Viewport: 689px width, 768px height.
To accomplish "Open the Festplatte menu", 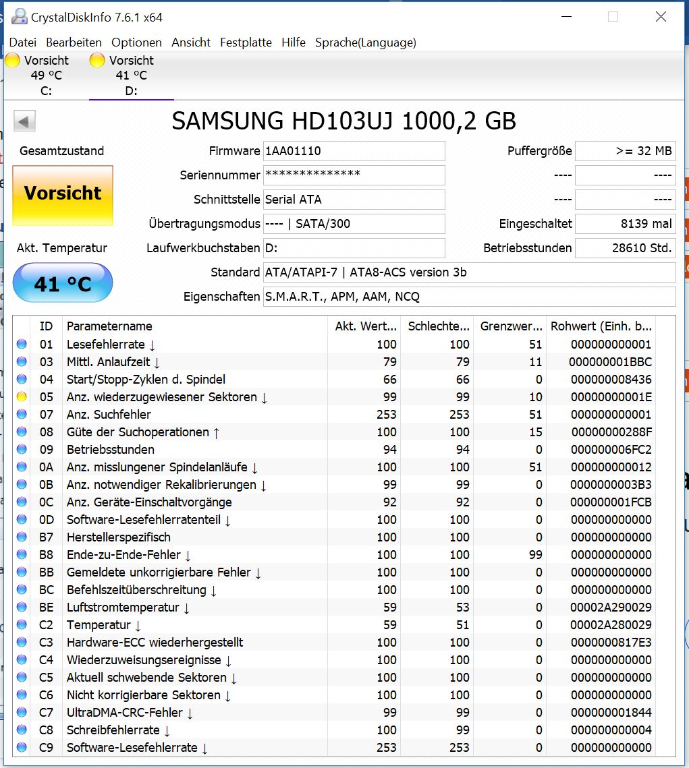I will 246,42.
